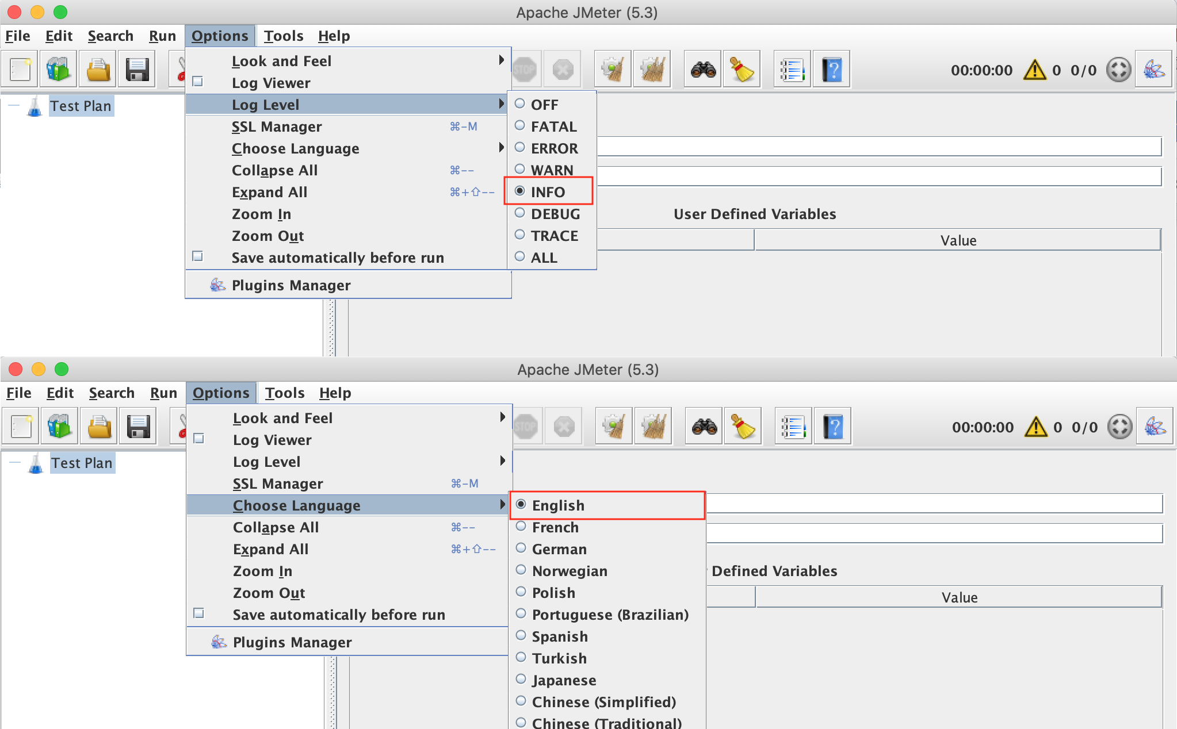Select the DEBUG log level option
Image resolution: width=1177 pixels, height=729 pixels.
(551, 214)
